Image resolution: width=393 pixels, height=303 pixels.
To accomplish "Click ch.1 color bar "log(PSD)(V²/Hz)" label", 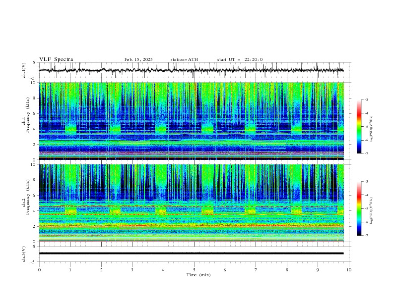I will pyautogui.click(x=372, y=129).
